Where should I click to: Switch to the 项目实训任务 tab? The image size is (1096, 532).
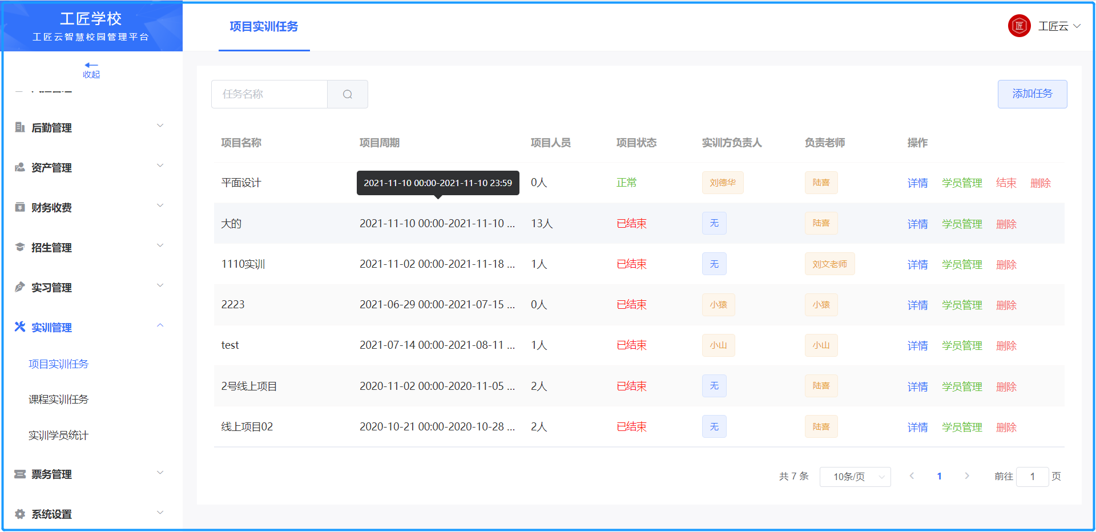(264, 27)
